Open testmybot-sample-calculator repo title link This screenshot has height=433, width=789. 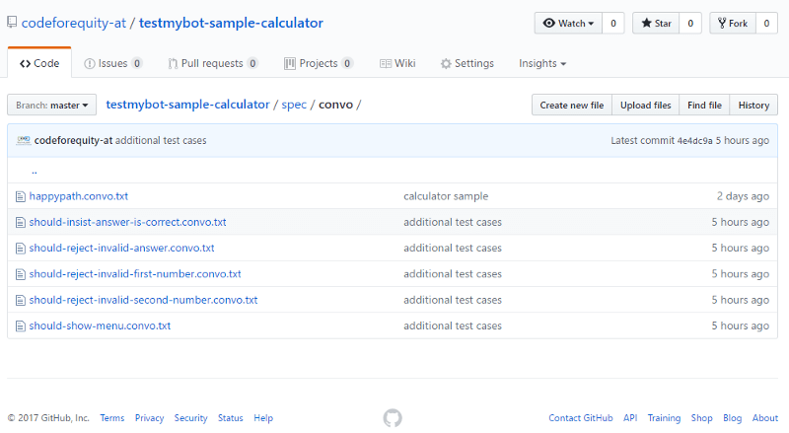pos(231,23)
